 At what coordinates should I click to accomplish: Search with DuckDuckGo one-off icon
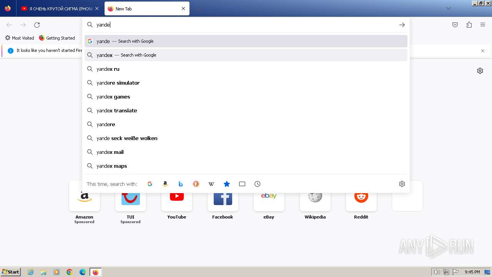point(196,184)
